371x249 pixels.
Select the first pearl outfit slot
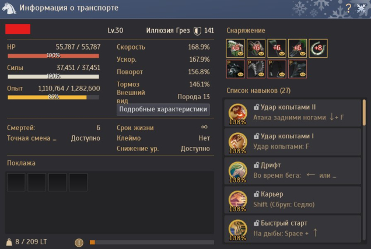pyautogui.click(x=235, y=69)
